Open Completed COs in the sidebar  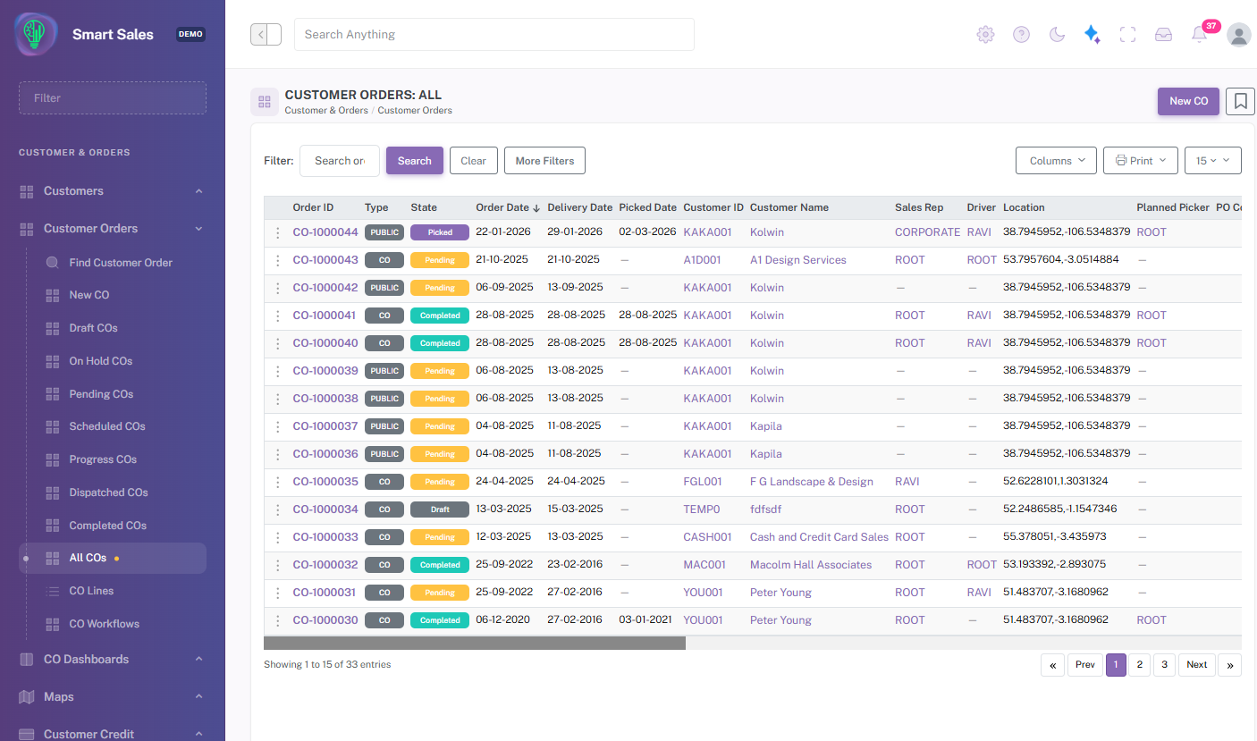tap(107, 526)
